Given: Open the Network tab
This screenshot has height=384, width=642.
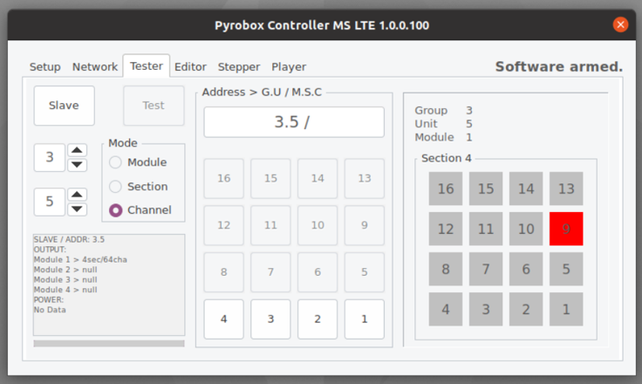Looking at the screenshot, I should click(95, 67).
